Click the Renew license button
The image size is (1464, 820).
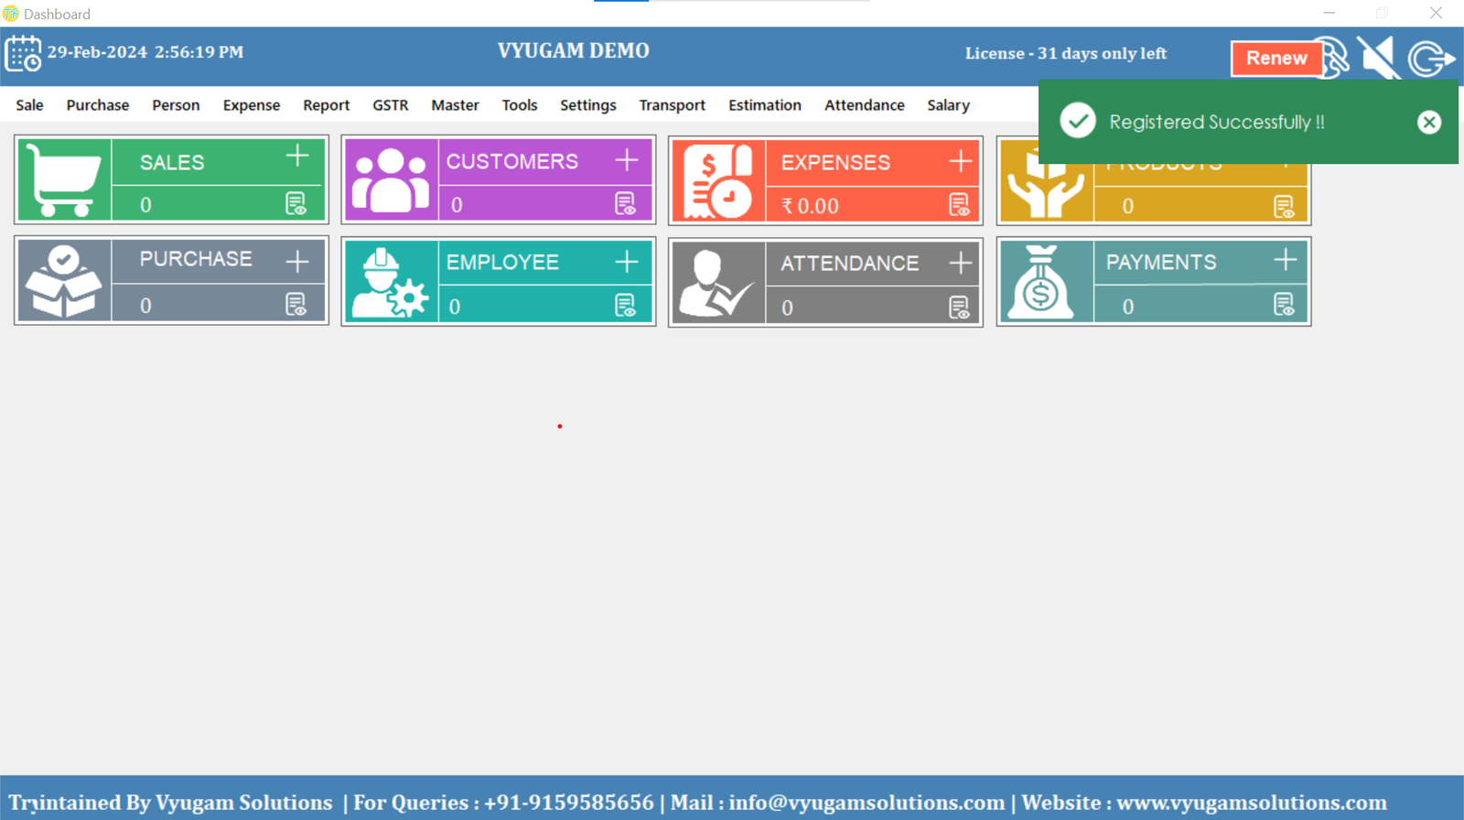tap(1276, 59)
